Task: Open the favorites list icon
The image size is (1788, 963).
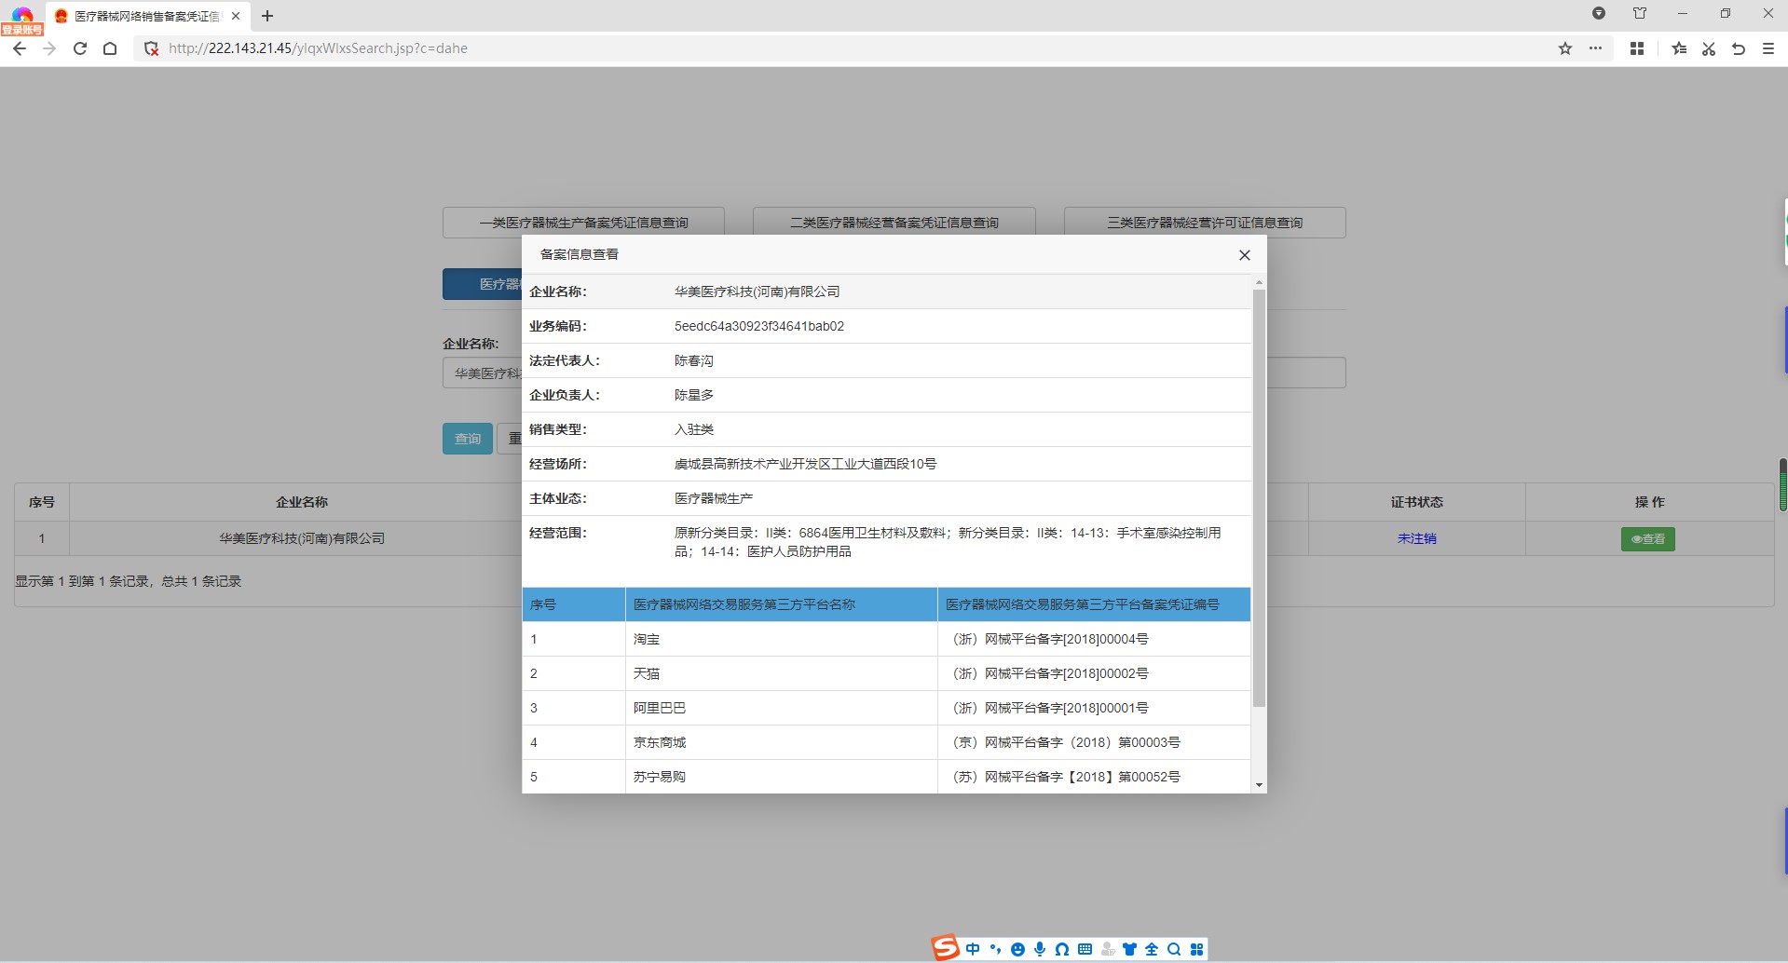Action: pyautogui.click(x=1679, y=48)
